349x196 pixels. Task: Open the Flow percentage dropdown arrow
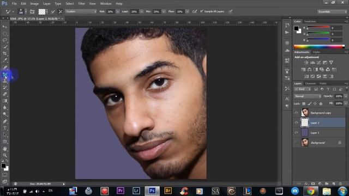[x=187, y=11]
